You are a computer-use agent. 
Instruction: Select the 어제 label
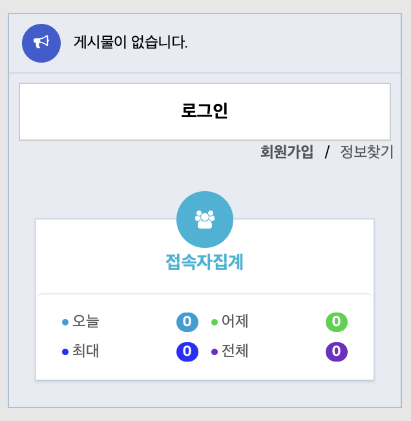tap(235, 321)
